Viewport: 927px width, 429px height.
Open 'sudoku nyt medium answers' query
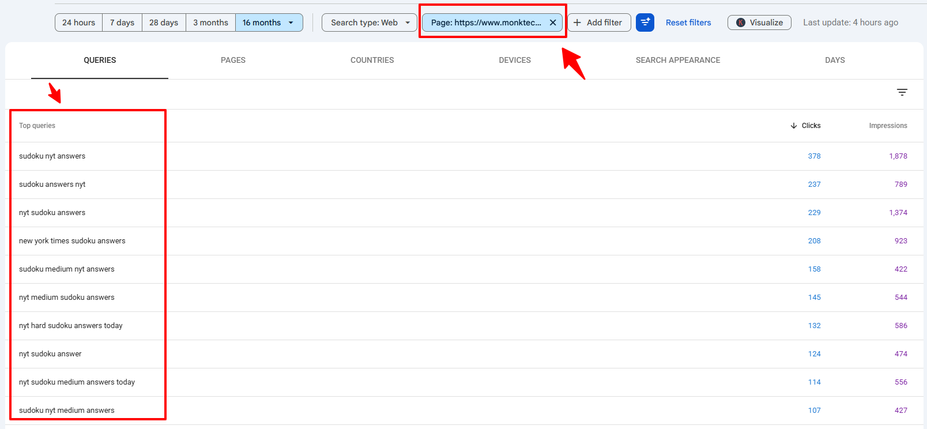(67, 411)
